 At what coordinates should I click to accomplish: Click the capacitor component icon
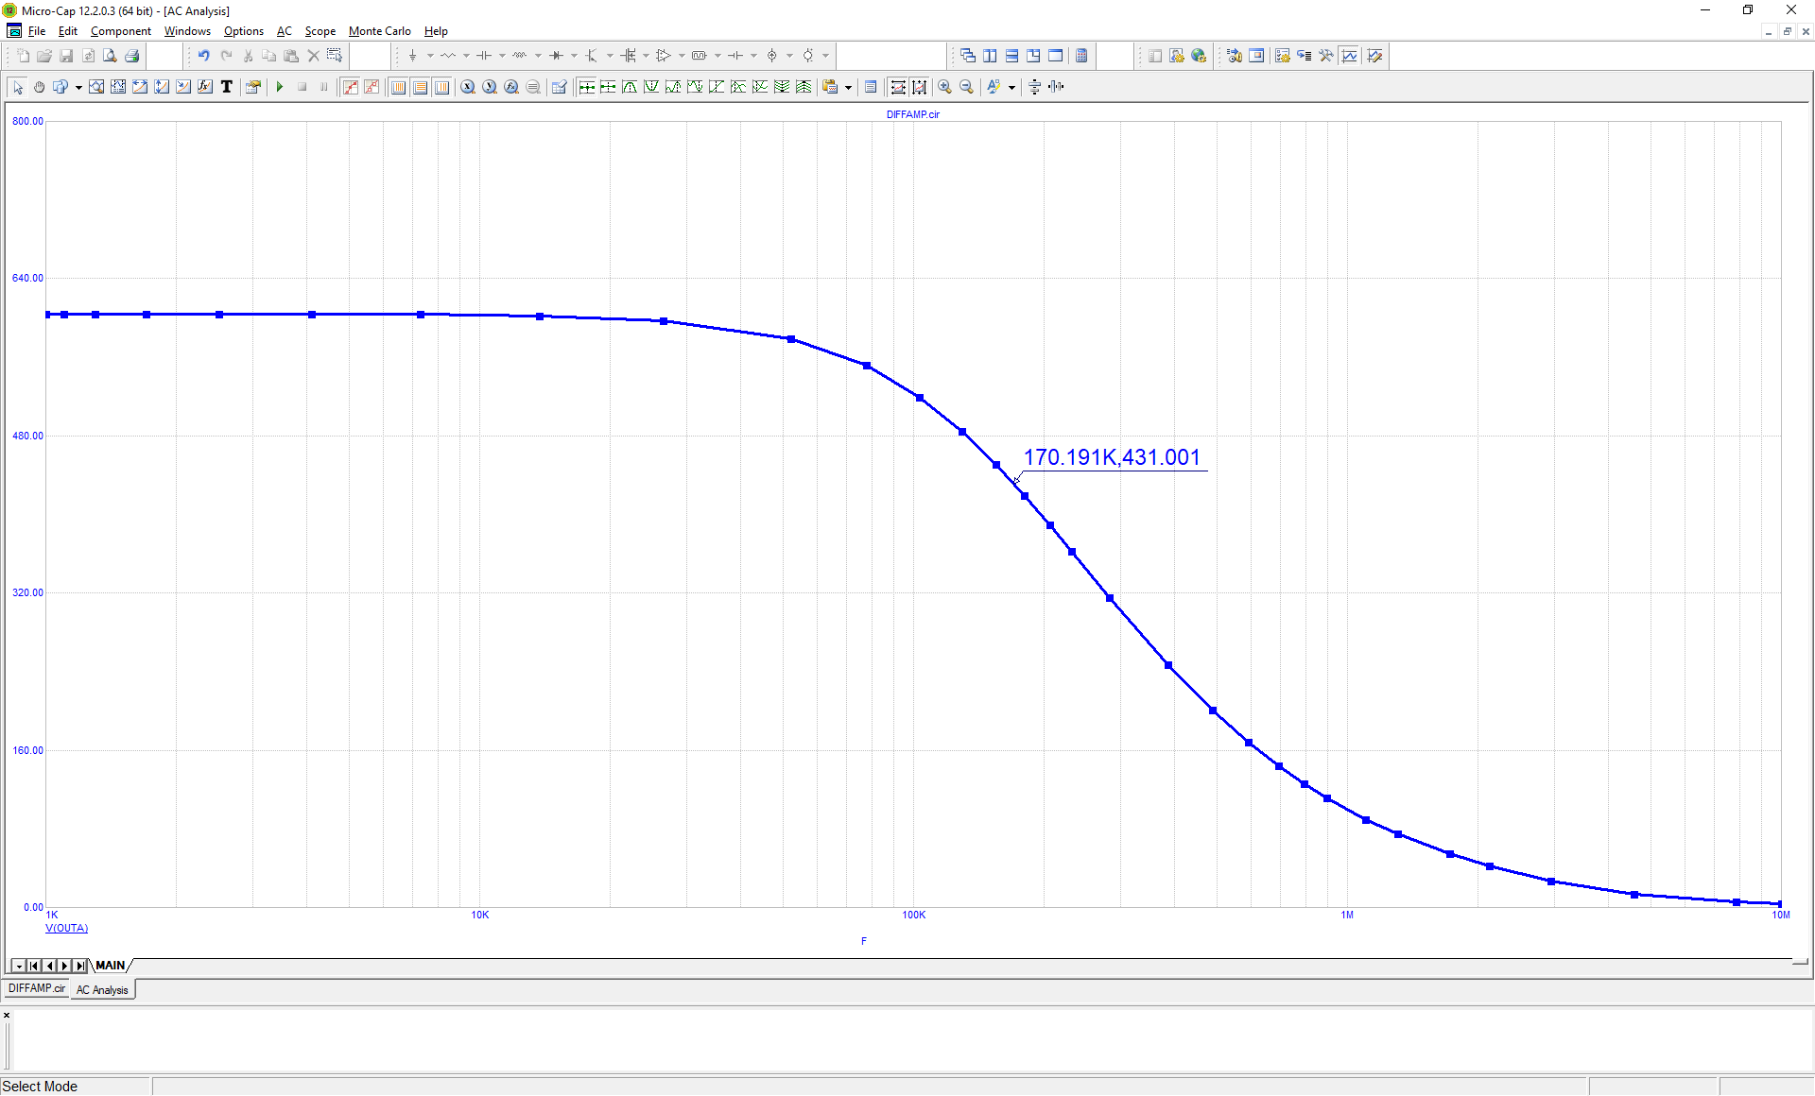484,56
